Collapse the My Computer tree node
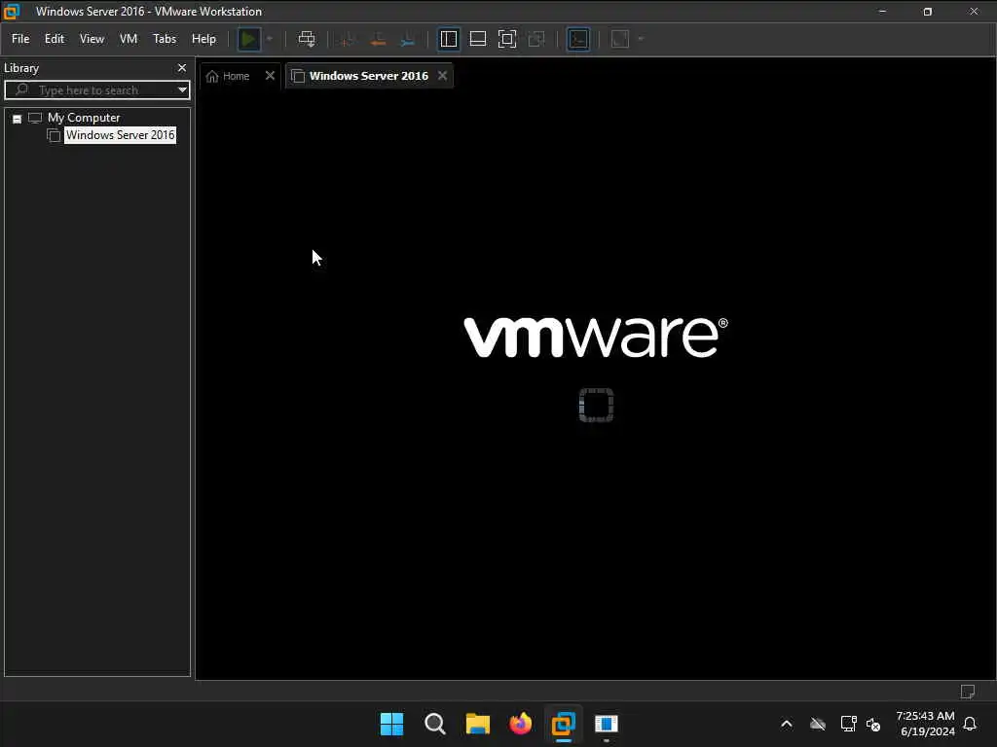This screenshot has width=997, height=747. [x=18, y=119]
